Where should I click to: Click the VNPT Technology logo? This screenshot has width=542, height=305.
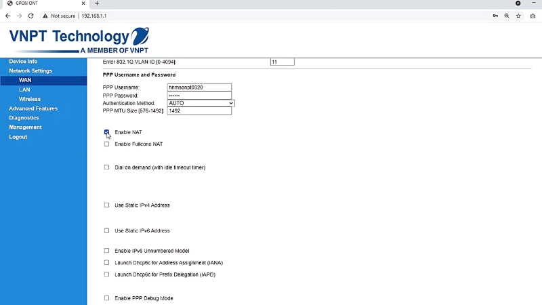[x=79, y=40]
